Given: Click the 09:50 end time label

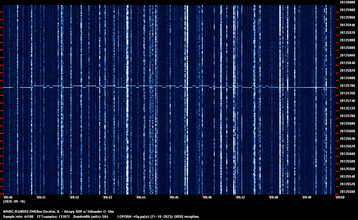Looking at the screenshot, I should (x=340, y=197).
